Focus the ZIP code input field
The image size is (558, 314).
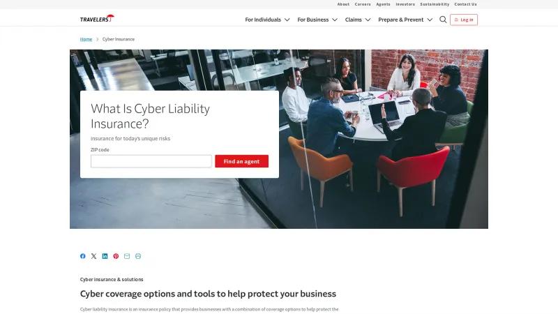pos(151,161)
